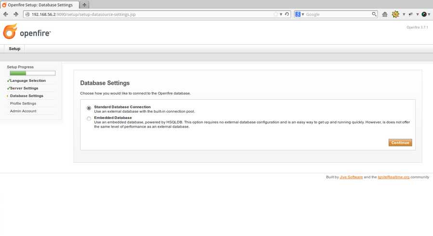Open the IgniteRealtime.org link
This screenshot has height=236, width=433.
(x=394, y=177)
